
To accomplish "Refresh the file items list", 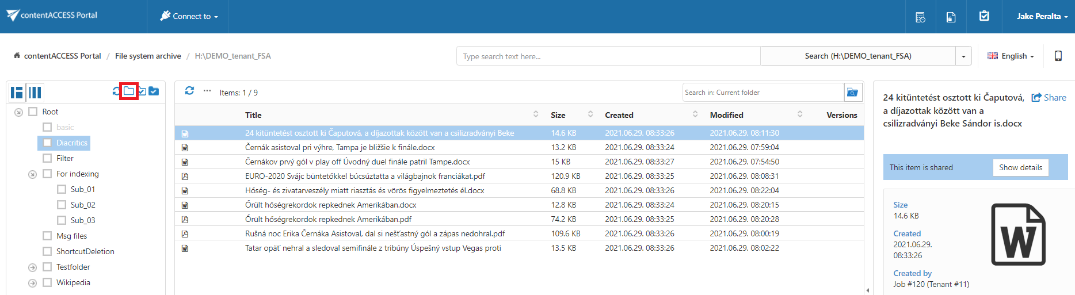I will click(189, 91).
